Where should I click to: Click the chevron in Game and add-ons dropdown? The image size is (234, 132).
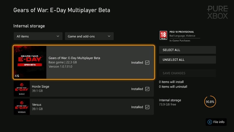[x=109, y=36]
